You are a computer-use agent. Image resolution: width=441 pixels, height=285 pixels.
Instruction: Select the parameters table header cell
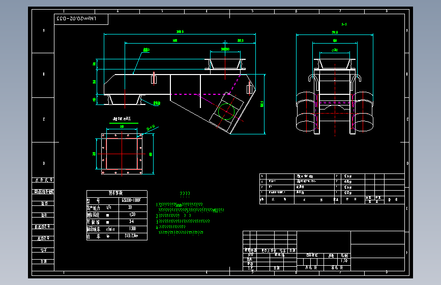pos(116,193)
